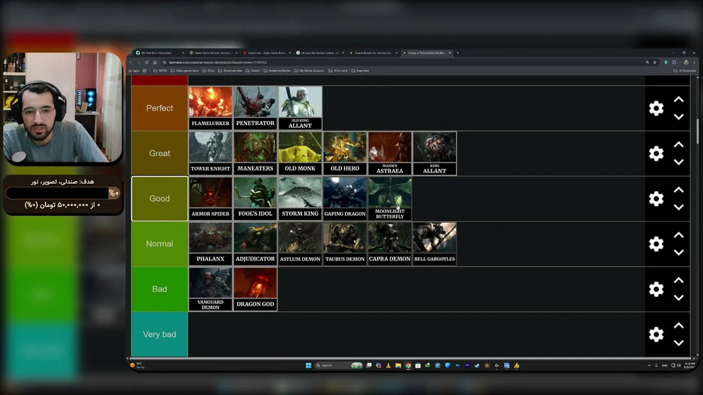Switch to the OpenCritic browser tab
Image resolution: width=703 pixels, height=395 pixels.
pyautogui.click(x=266, y=53)
